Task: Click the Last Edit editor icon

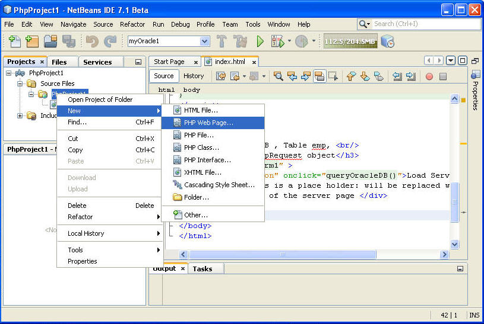Action: point(221,76)
